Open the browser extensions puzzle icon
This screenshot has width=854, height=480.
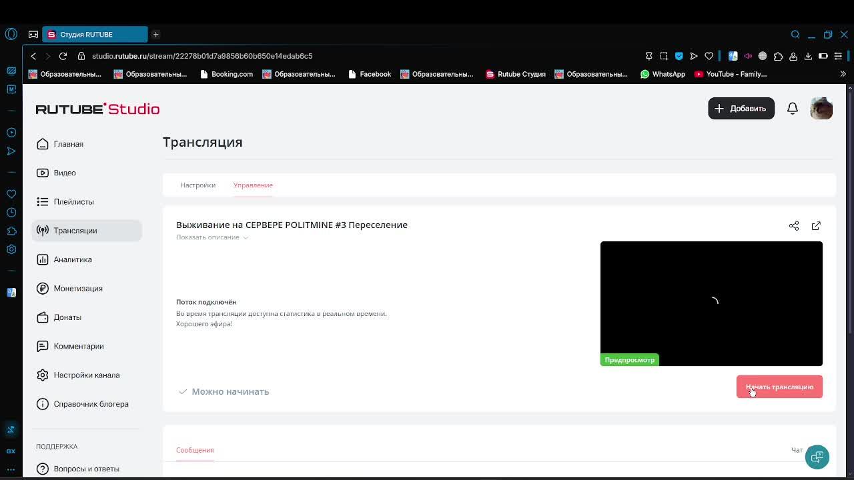point(778,56)
